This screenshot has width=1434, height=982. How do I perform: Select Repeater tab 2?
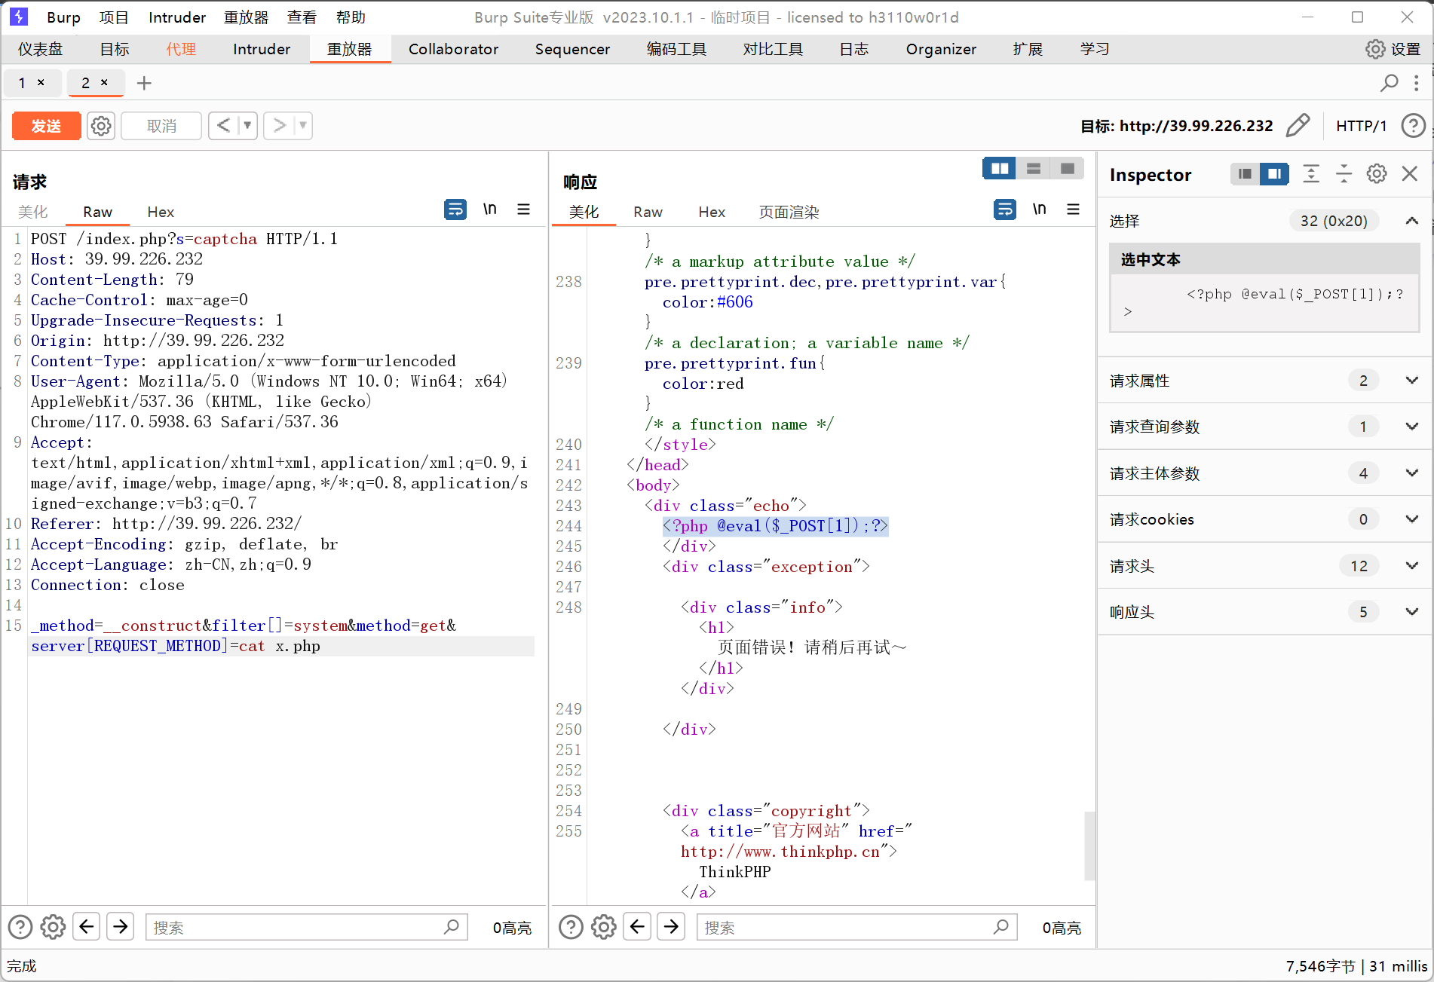pos(85,83)
